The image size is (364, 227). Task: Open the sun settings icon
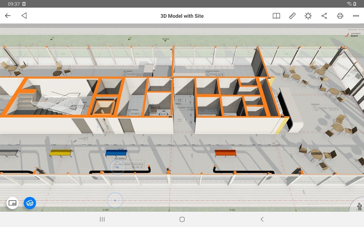[x=308, y=16]
